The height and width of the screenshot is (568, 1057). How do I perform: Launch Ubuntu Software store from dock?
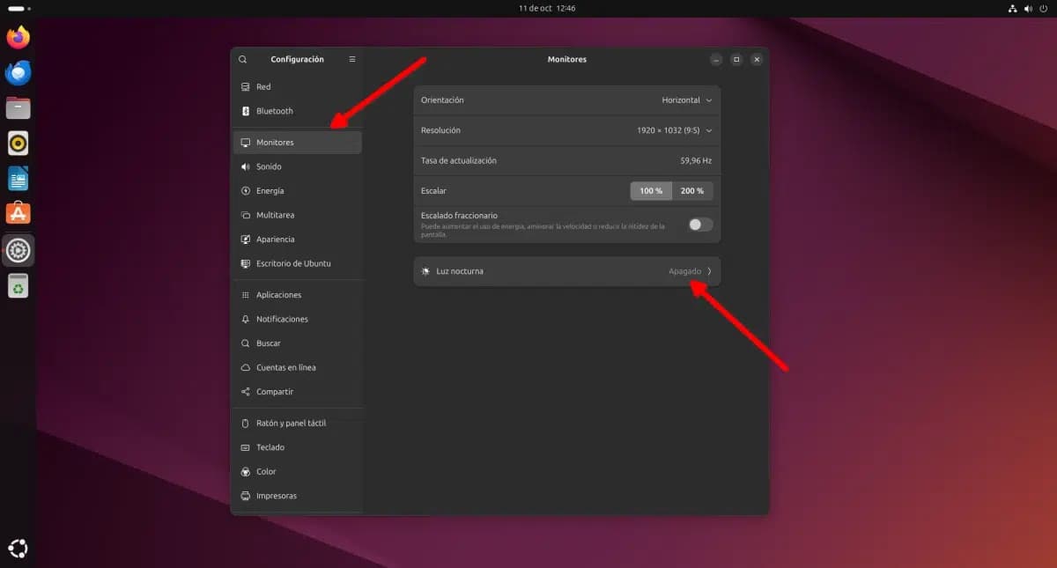pos(18,214)
